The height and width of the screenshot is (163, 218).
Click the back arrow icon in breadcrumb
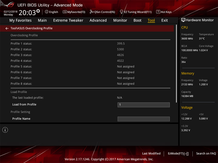[x=7, y=28]
